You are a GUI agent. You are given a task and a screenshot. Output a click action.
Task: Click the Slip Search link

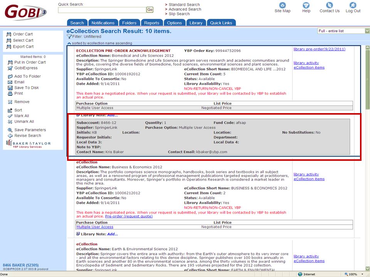[x=179, y=14]
